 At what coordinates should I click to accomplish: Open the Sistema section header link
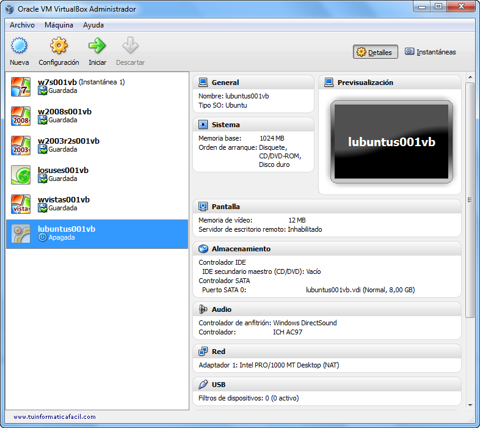(x=225, y=125)
